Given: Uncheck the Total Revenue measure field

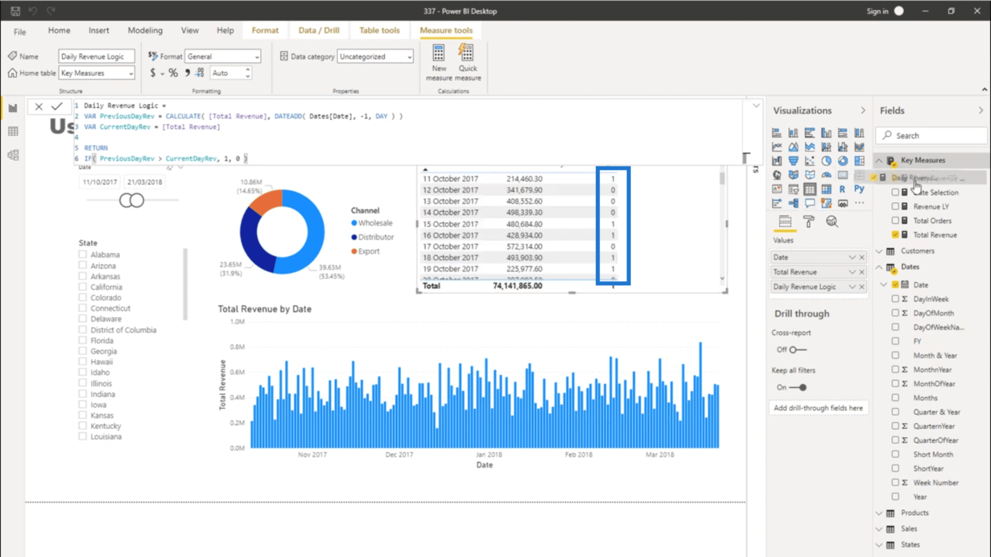Looking at the screenshot, I should (x=895, y=235).
